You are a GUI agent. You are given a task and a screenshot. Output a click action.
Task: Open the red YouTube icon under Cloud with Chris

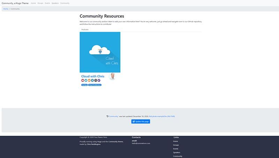(x=83, y=80)
